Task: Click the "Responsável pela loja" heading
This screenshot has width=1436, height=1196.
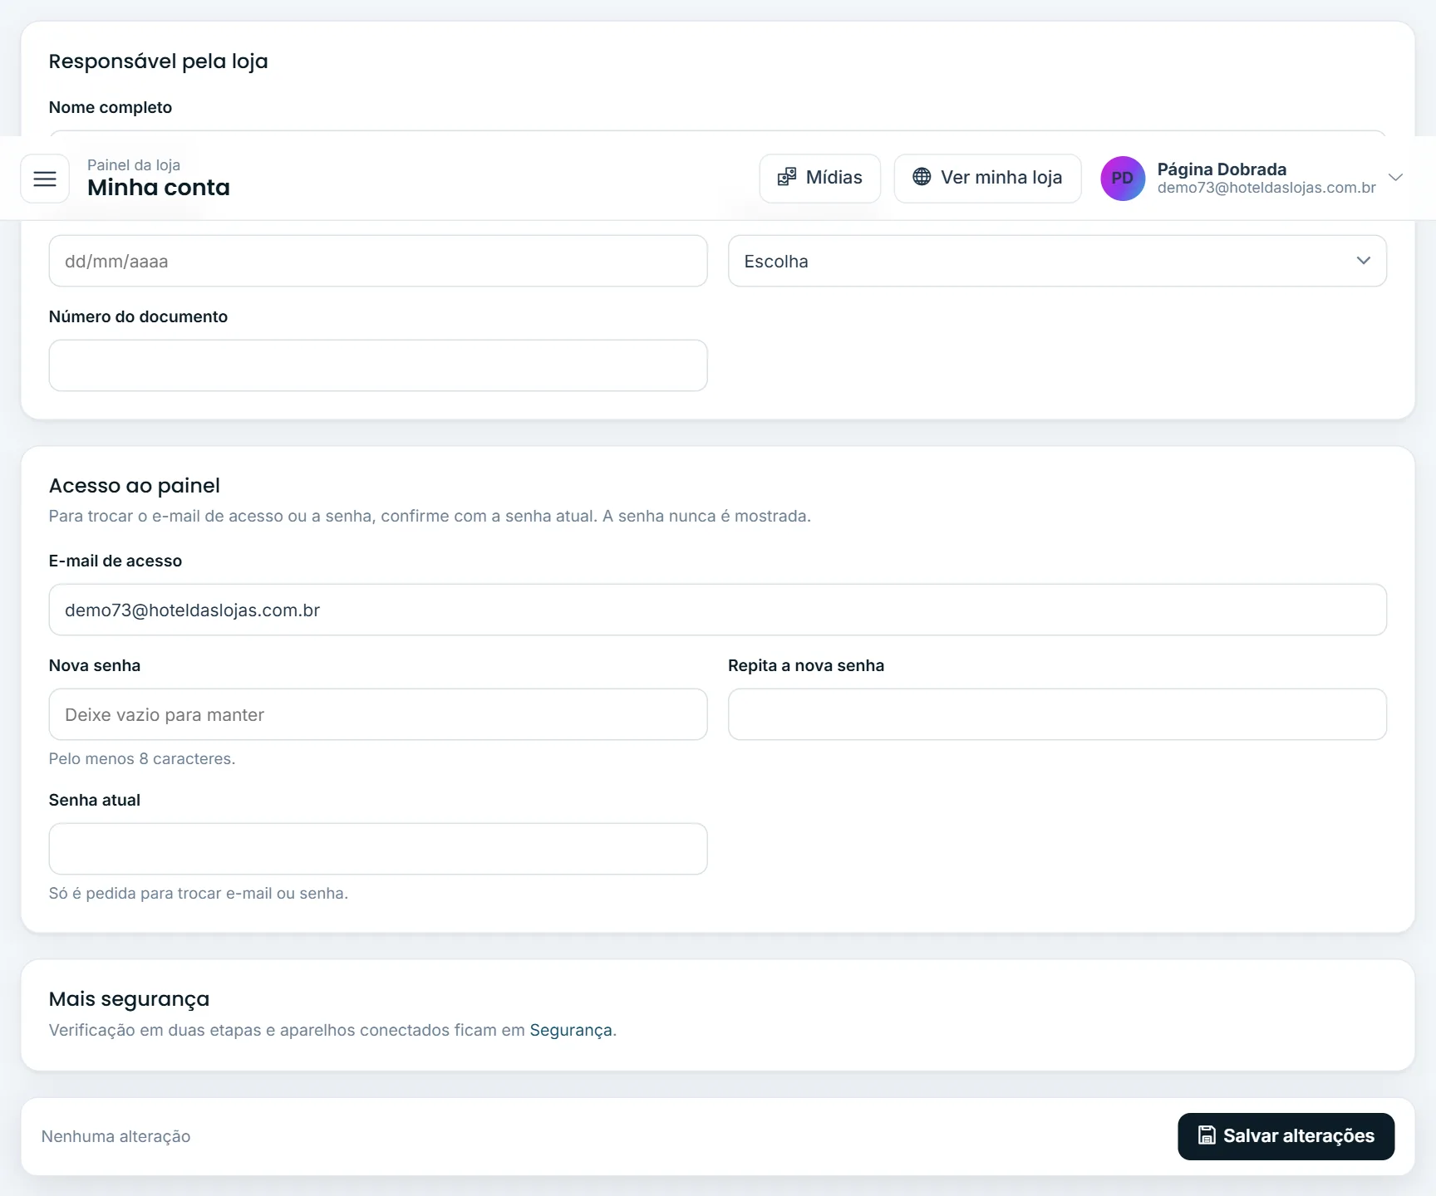Action: (x=158, y=61)
